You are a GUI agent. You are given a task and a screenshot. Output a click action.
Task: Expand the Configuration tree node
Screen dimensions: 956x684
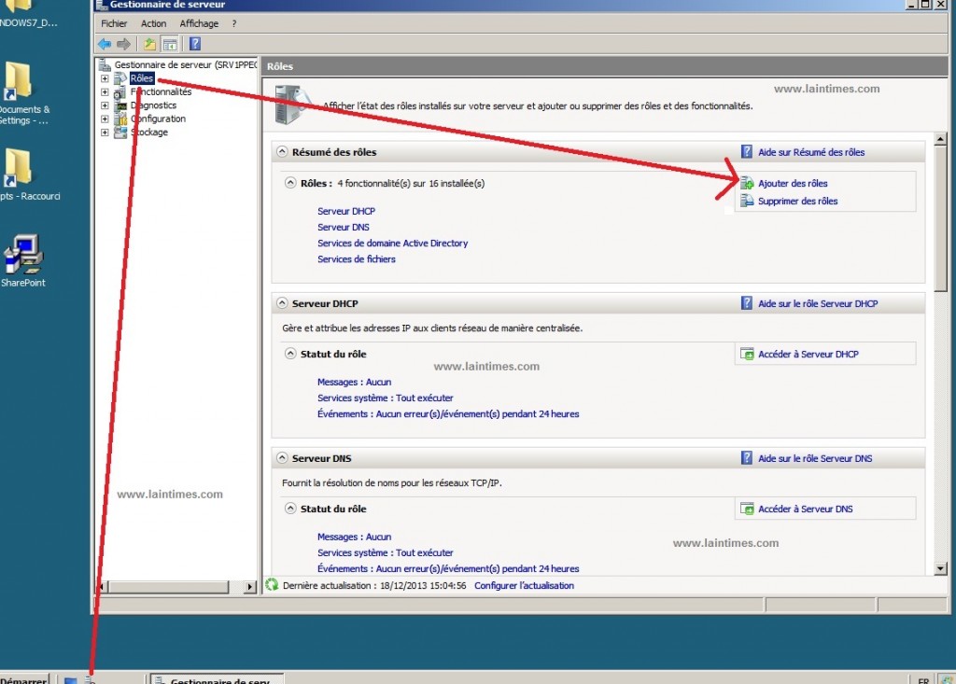[x=105, y=119]
